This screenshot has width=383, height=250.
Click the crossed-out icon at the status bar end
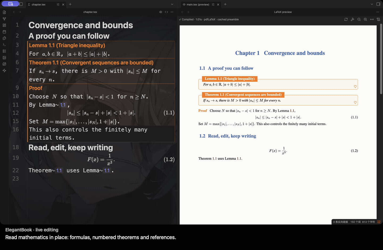coord(379,222)
